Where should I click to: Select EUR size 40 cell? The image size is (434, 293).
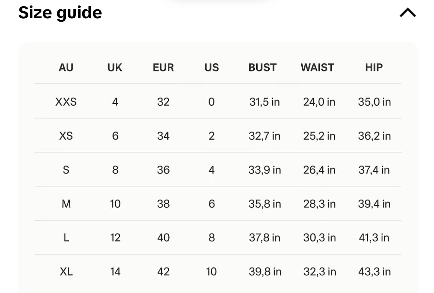point(163,238)
